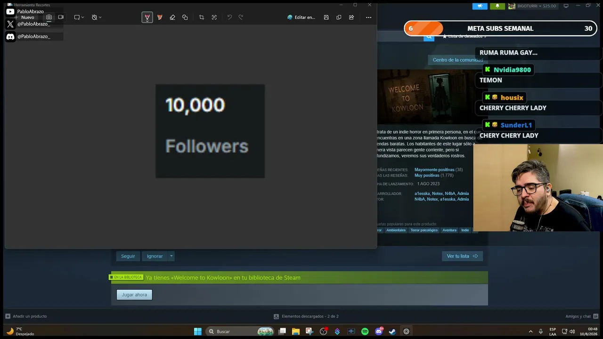603x339 pixels.
Task: Click the Steam store search magnifier button
Action: (x=429, y=36)
